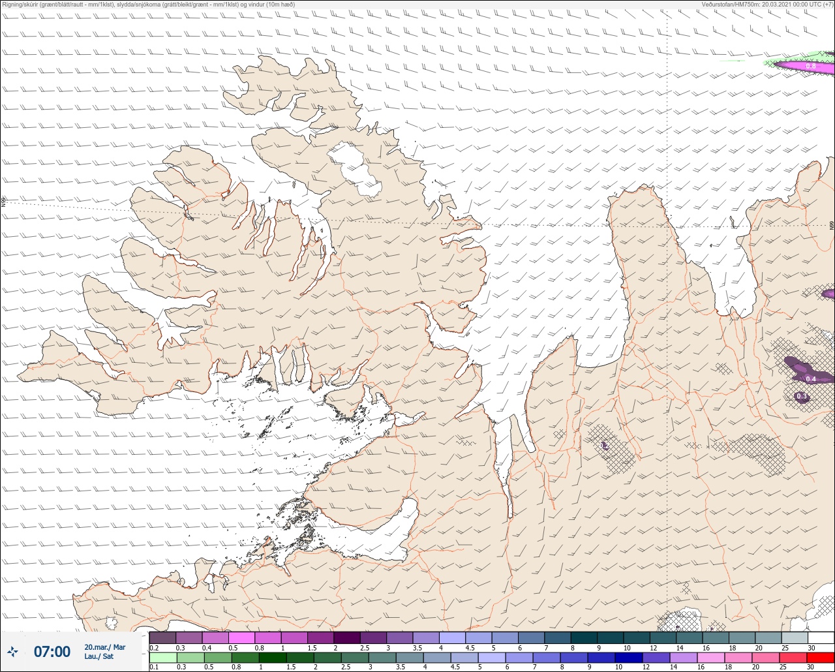
Task: Pick the upper legend swatch starting at 1.5
Action: (320, 637)
